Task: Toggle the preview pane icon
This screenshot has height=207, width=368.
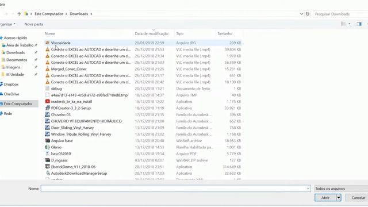Action: [x=359, y=24]
